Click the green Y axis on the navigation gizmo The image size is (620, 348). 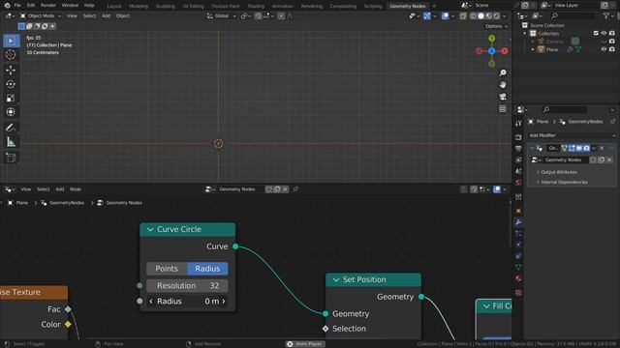491,39
